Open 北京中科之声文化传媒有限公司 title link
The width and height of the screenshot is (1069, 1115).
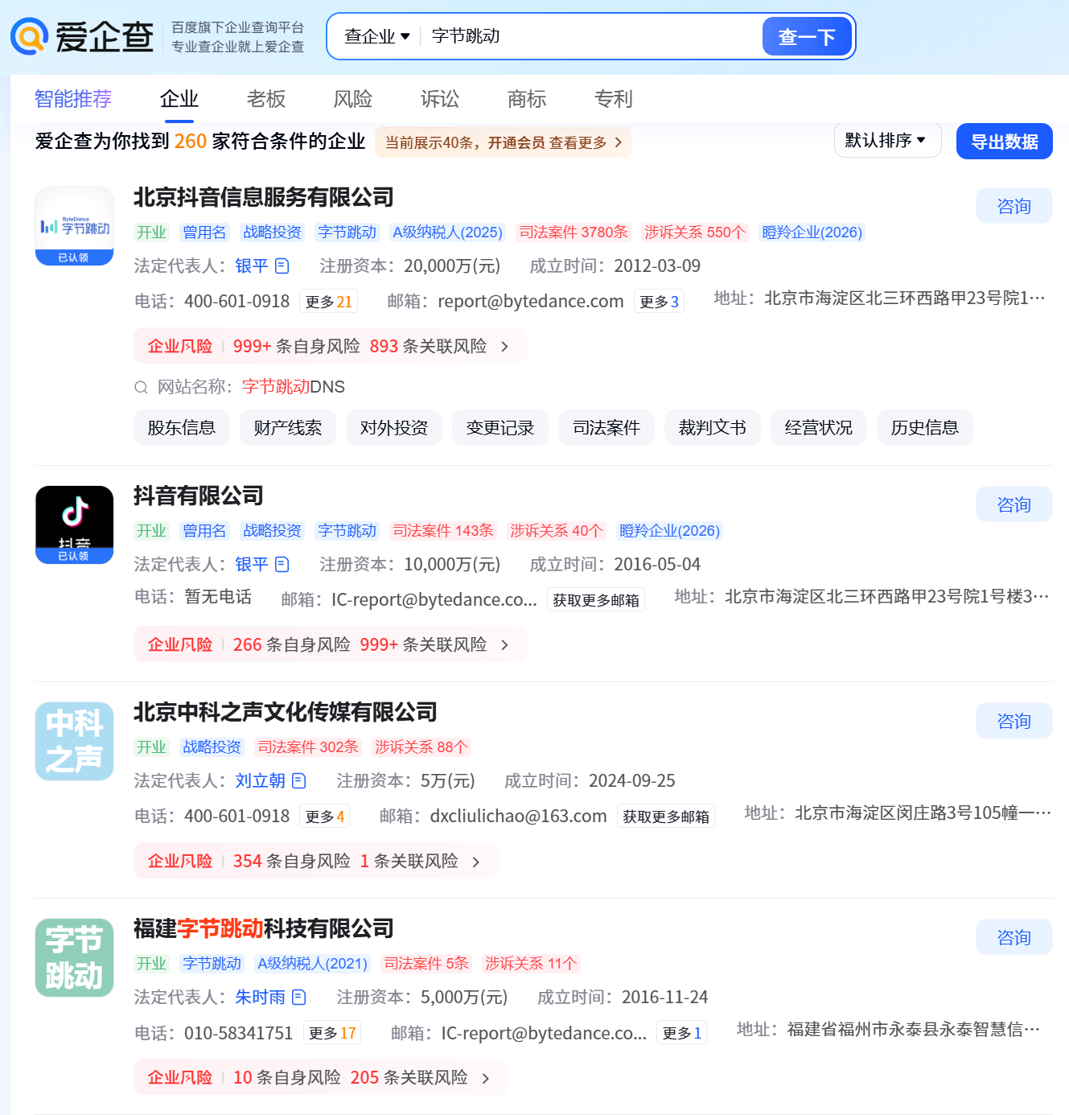coord(286,712)
